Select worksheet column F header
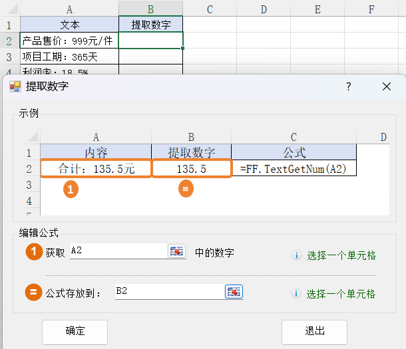This screenshot has width=406, height=349. [x=371, y=9]
